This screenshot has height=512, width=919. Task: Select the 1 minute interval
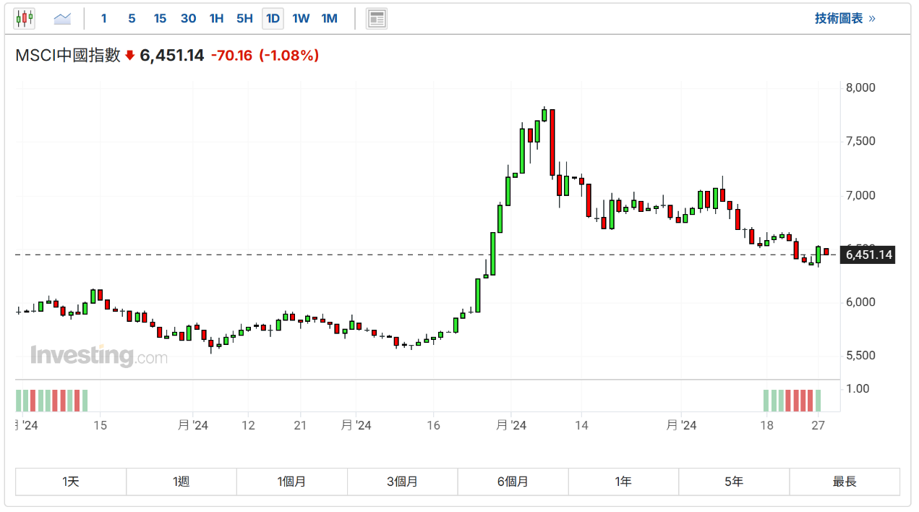click(x=104, y=18)
